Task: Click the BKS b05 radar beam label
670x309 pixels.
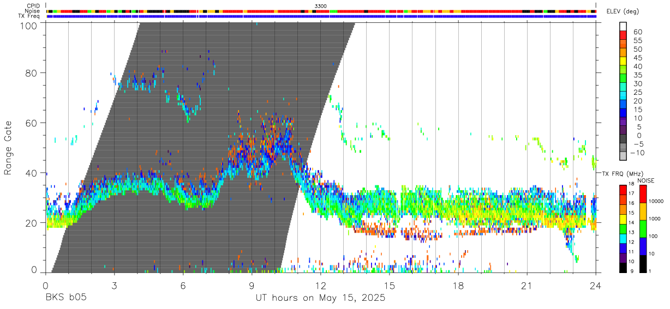Action: (65, 298)
